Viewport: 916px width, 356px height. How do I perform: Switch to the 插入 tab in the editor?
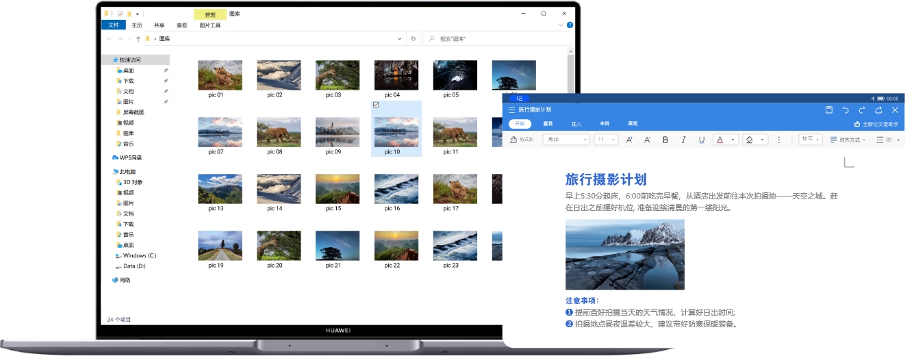[576, 124]
